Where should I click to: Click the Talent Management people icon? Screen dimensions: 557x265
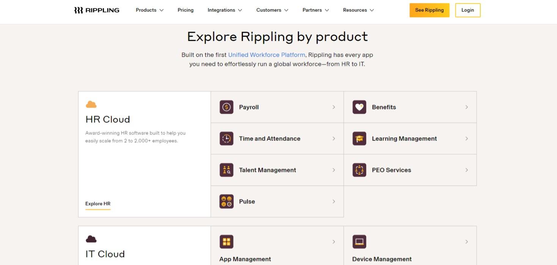[227, 170]
